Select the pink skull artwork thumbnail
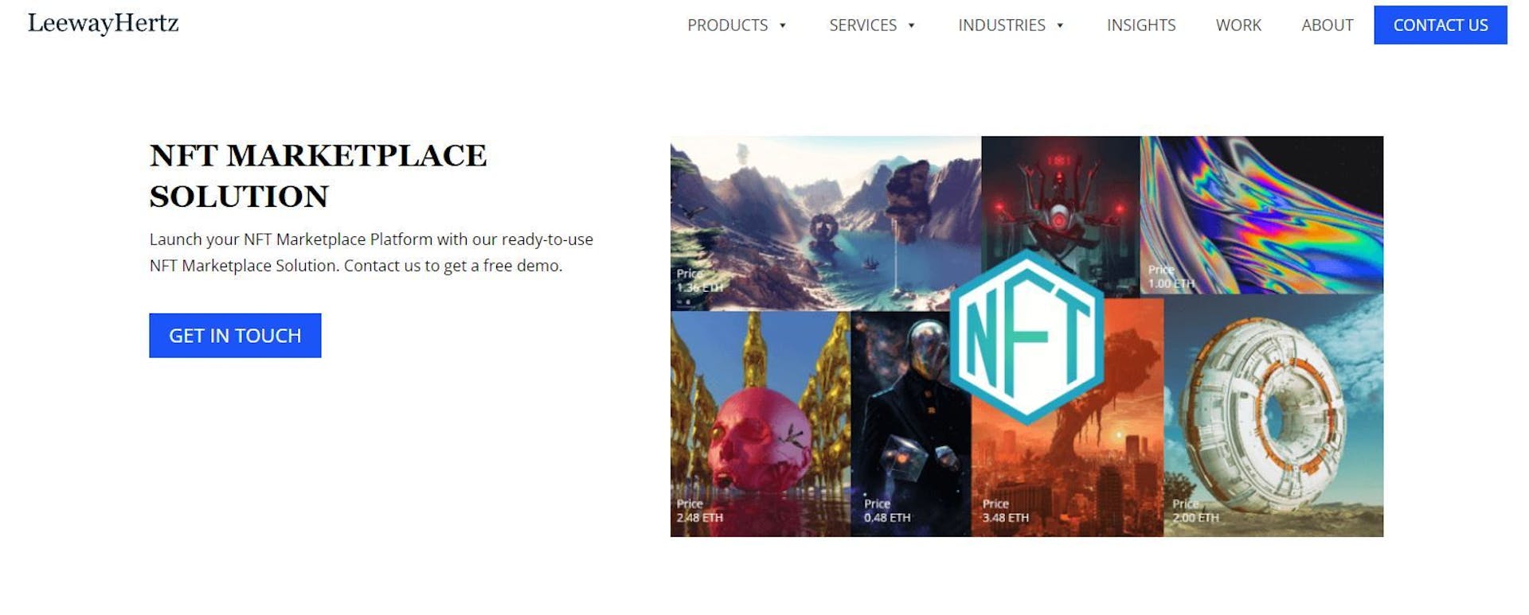 (x=761, y=424)
